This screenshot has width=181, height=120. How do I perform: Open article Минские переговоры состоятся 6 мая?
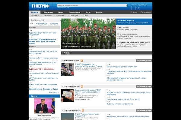(122, 67)
